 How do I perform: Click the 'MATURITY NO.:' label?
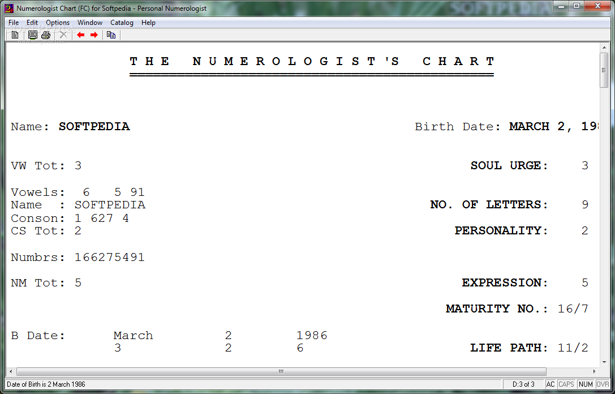(x=497, y=309)
